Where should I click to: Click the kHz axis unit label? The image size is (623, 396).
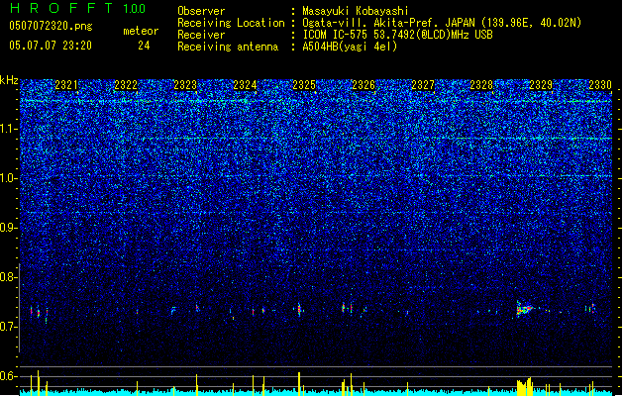[x=9, y=80]
